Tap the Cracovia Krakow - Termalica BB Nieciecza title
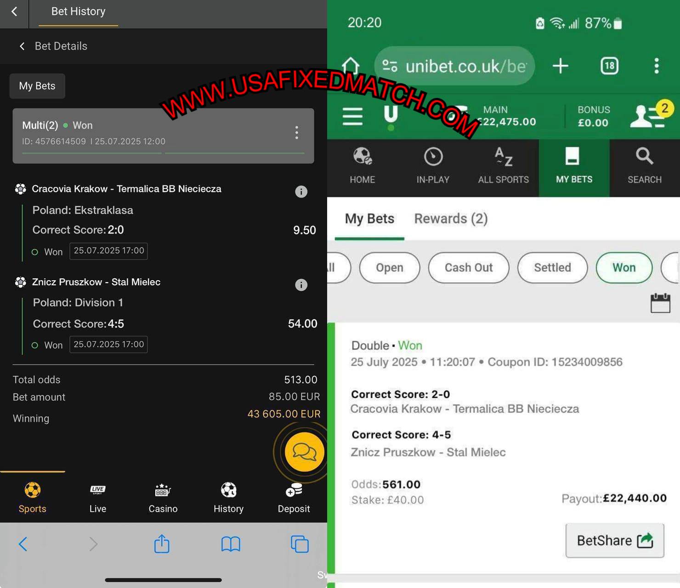Viewport: 680px width, 588px height. pos(126,189)
